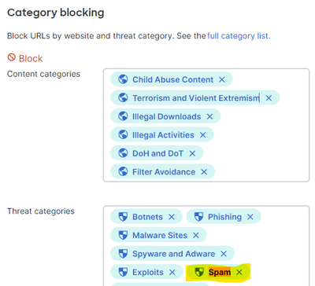Click the red Block icon
This screenshot has width=315, height=286.
coord(11,57)
